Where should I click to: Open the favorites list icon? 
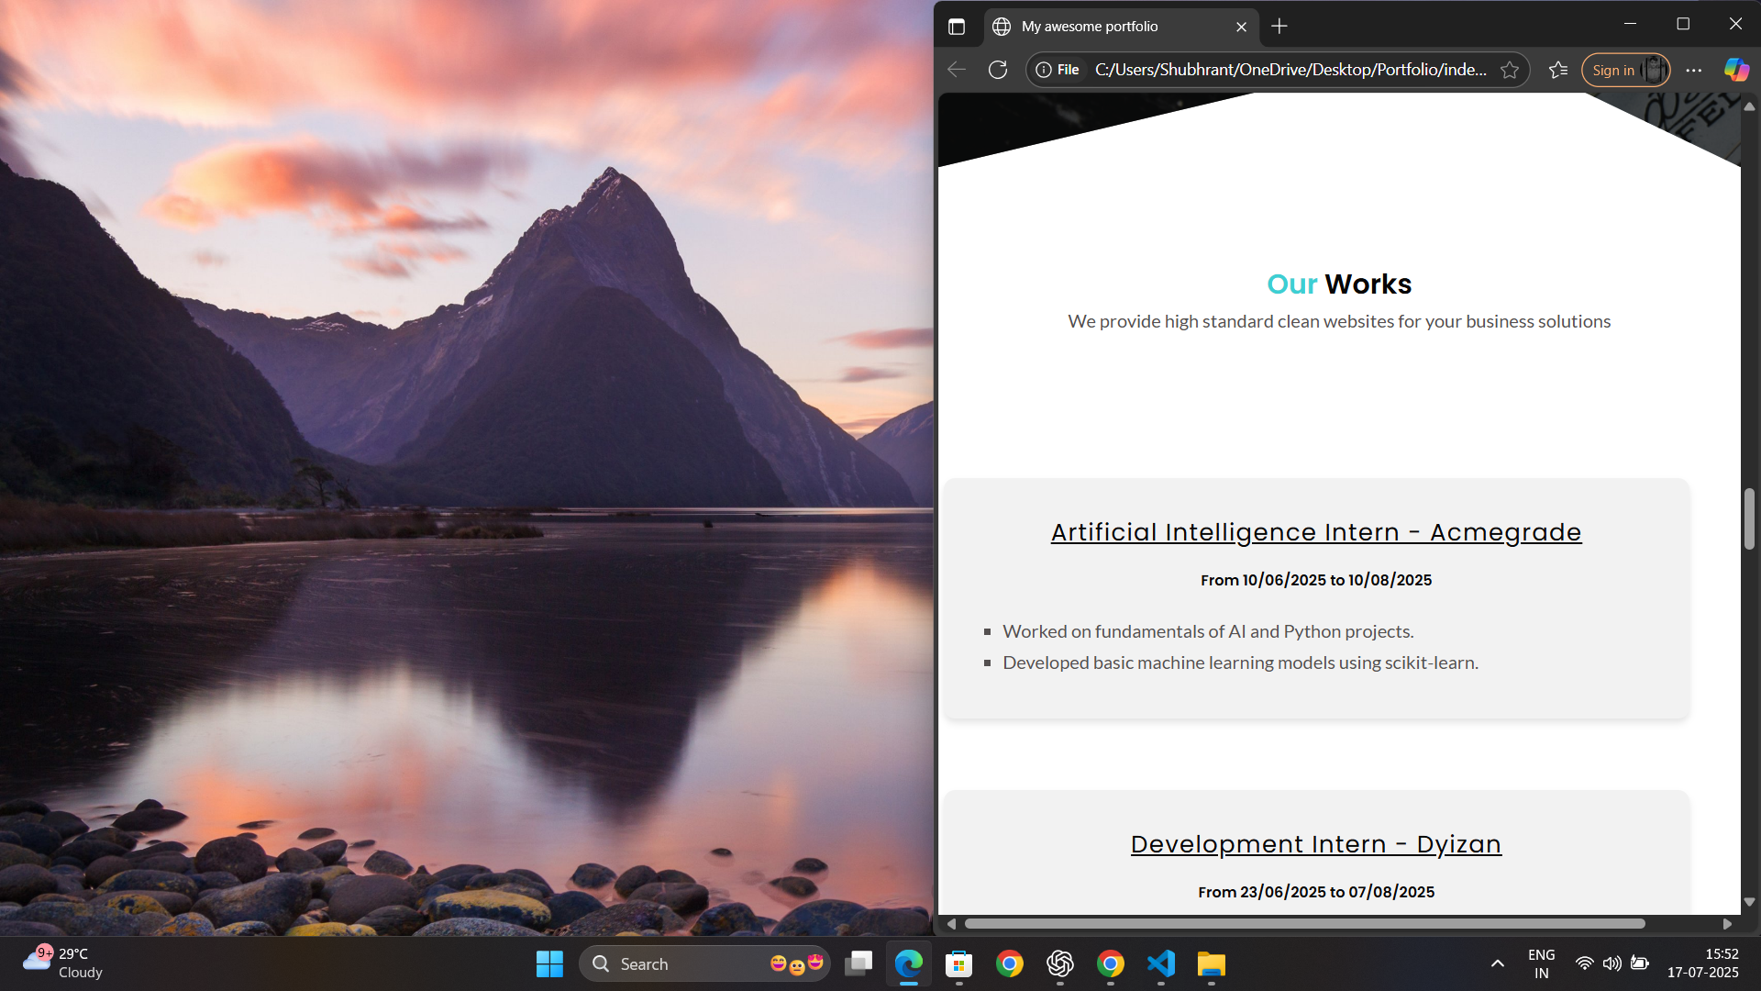(1558, 70)
